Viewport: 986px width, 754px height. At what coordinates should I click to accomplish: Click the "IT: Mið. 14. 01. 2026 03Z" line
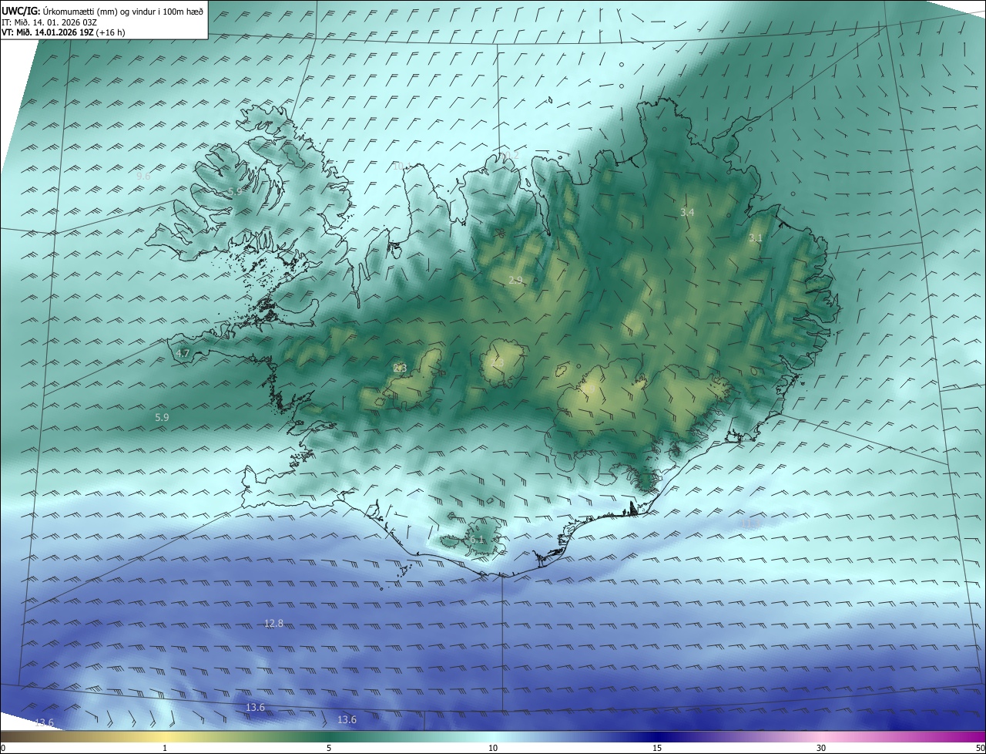[x=49, y=22]
